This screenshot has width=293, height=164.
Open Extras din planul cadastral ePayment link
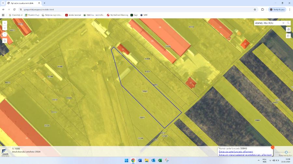point(245,155)
